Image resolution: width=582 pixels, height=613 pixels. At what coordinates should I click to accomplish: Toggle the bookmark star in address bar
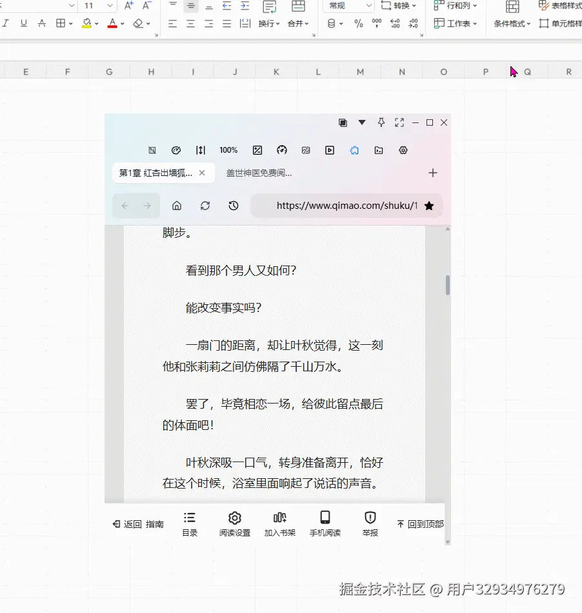[x=429, y=206]
